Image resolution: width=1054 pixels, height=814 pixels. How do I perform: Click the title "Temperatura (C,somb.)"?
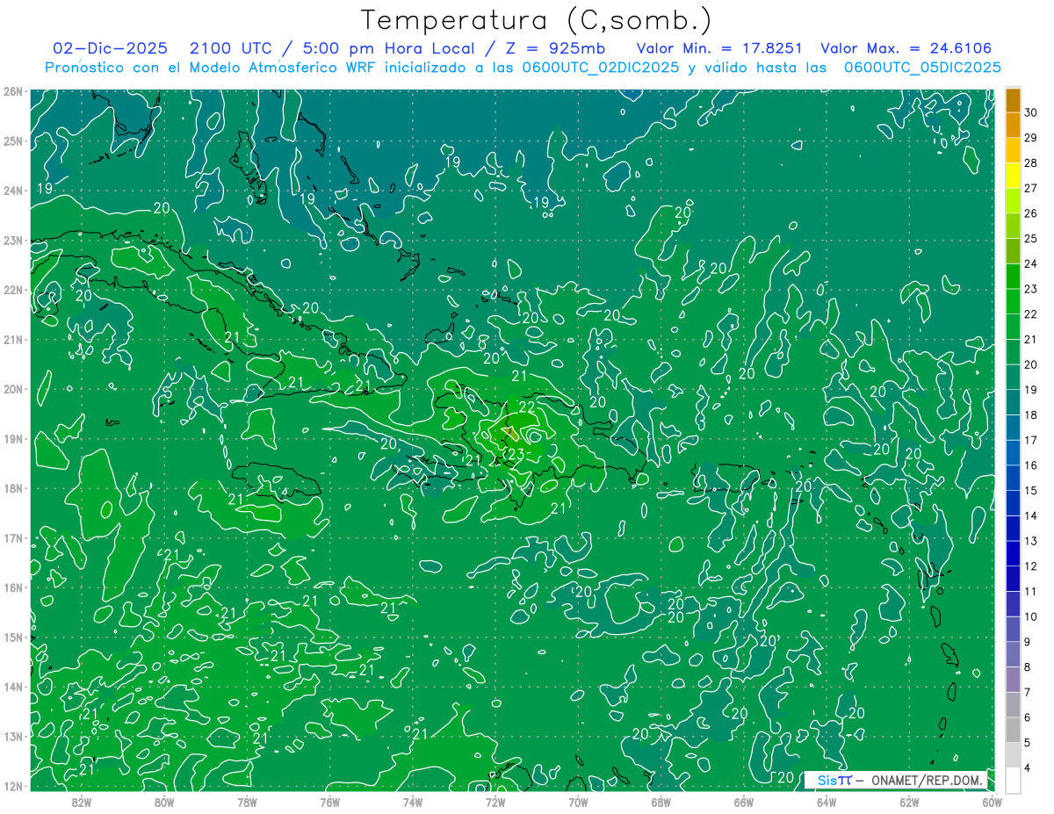537,20
